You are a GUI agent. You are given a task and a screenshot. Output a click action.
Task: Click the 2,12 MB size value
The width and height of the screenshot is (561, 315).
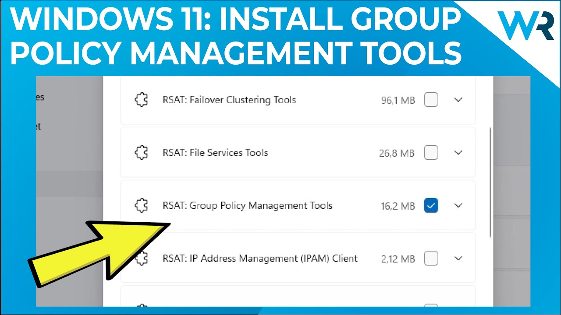398,259
